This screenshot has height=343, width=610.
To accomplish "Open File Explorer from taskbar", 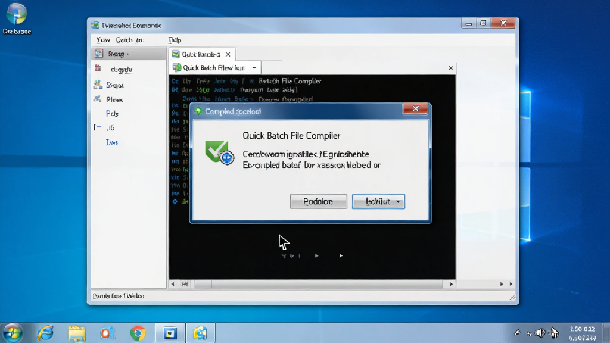I will click(77, 333).
